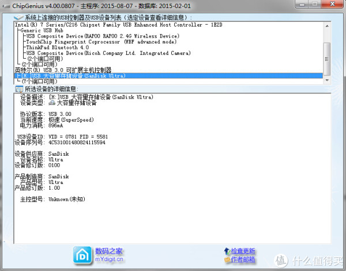Click the mYdigit house logo icon
Image resolution: width=346 pixels, height=271 pixels.
tap(82, 255)
